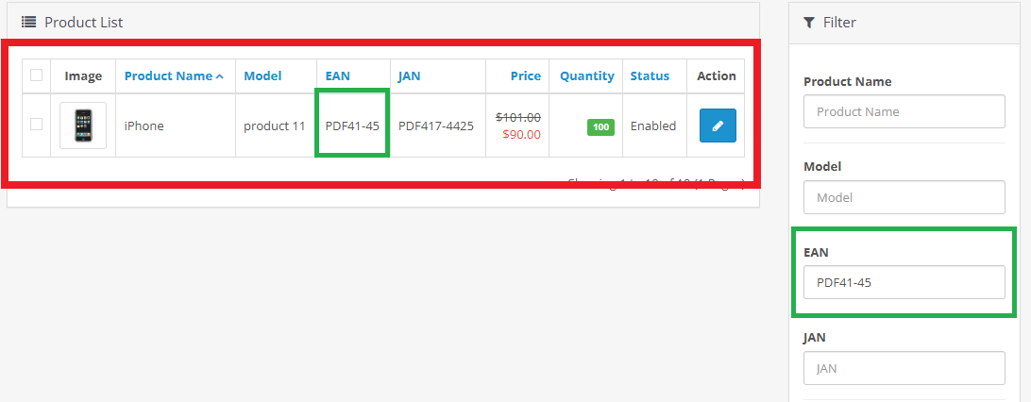The image size is (1031, 402).
Task: Click the Model filter input
Action: (x=904, y=197)
